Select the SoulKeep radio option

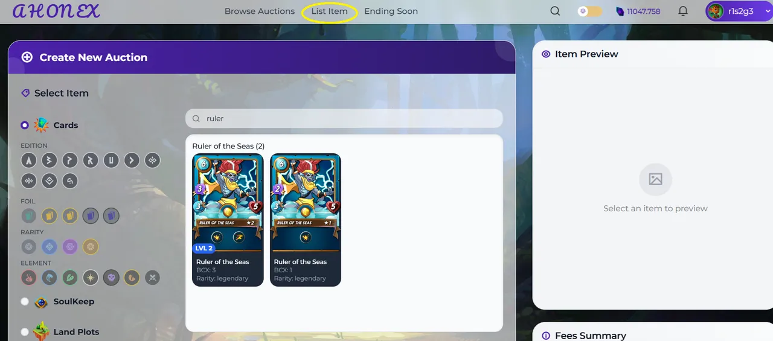point(25,302)
